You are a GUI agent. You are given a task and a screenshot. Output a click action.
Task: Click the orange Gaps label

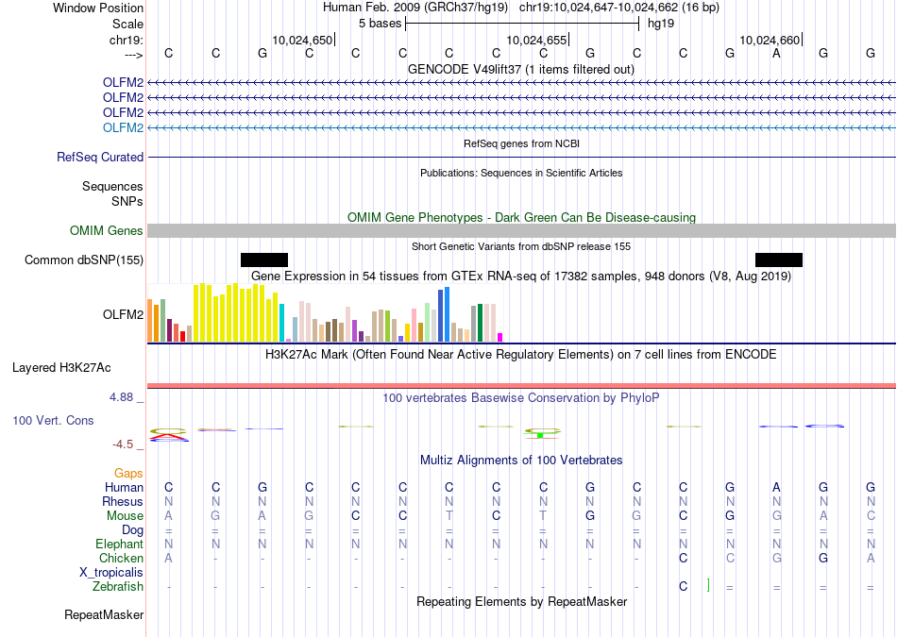click(x=128, y=474)
